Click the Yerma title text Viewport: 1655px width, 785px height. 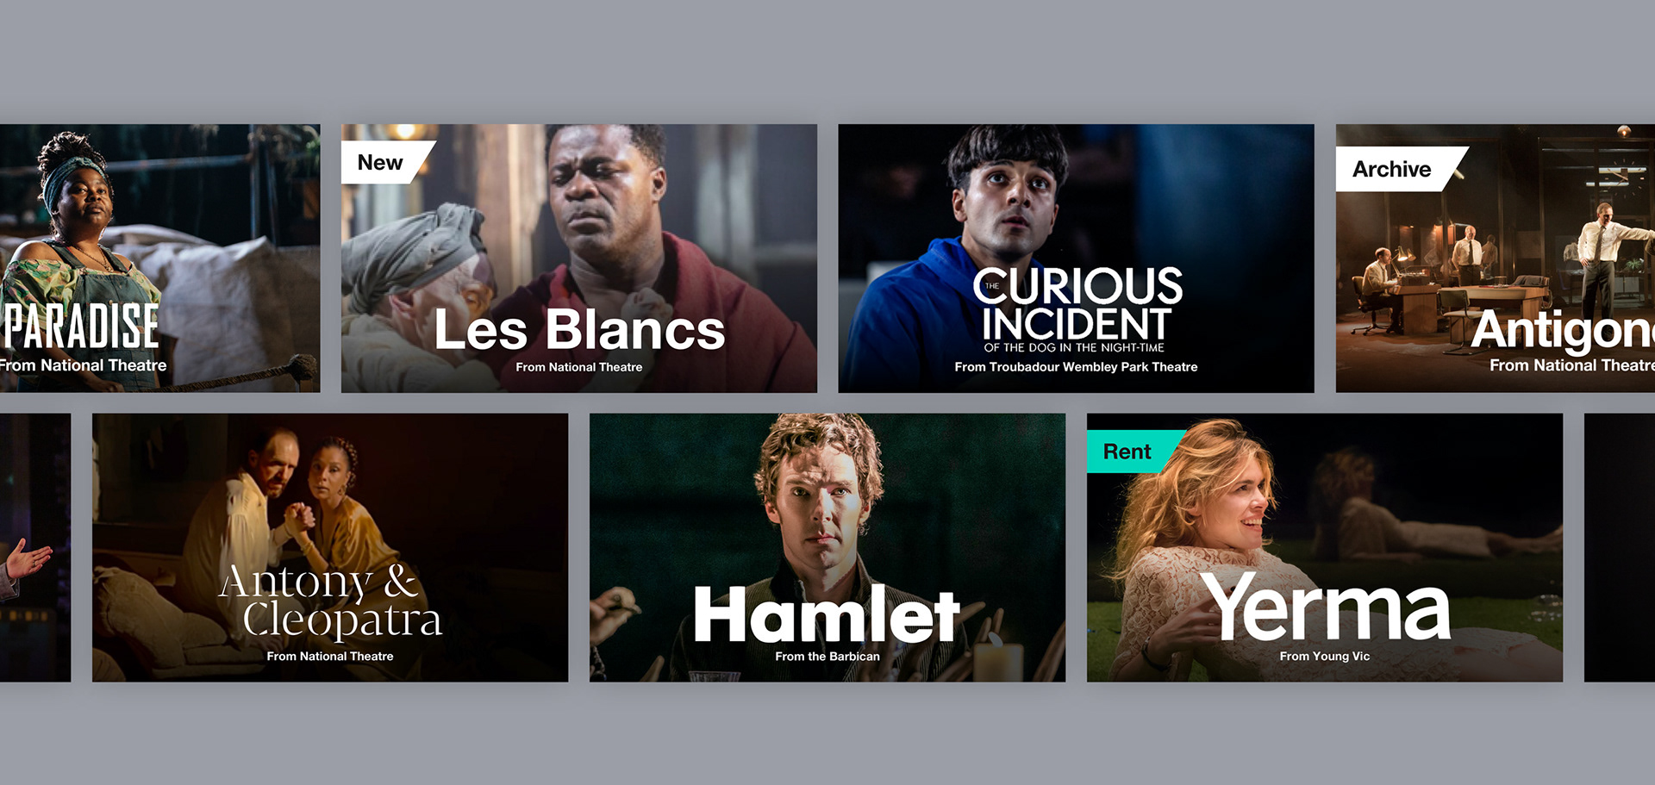point(1326,607)
